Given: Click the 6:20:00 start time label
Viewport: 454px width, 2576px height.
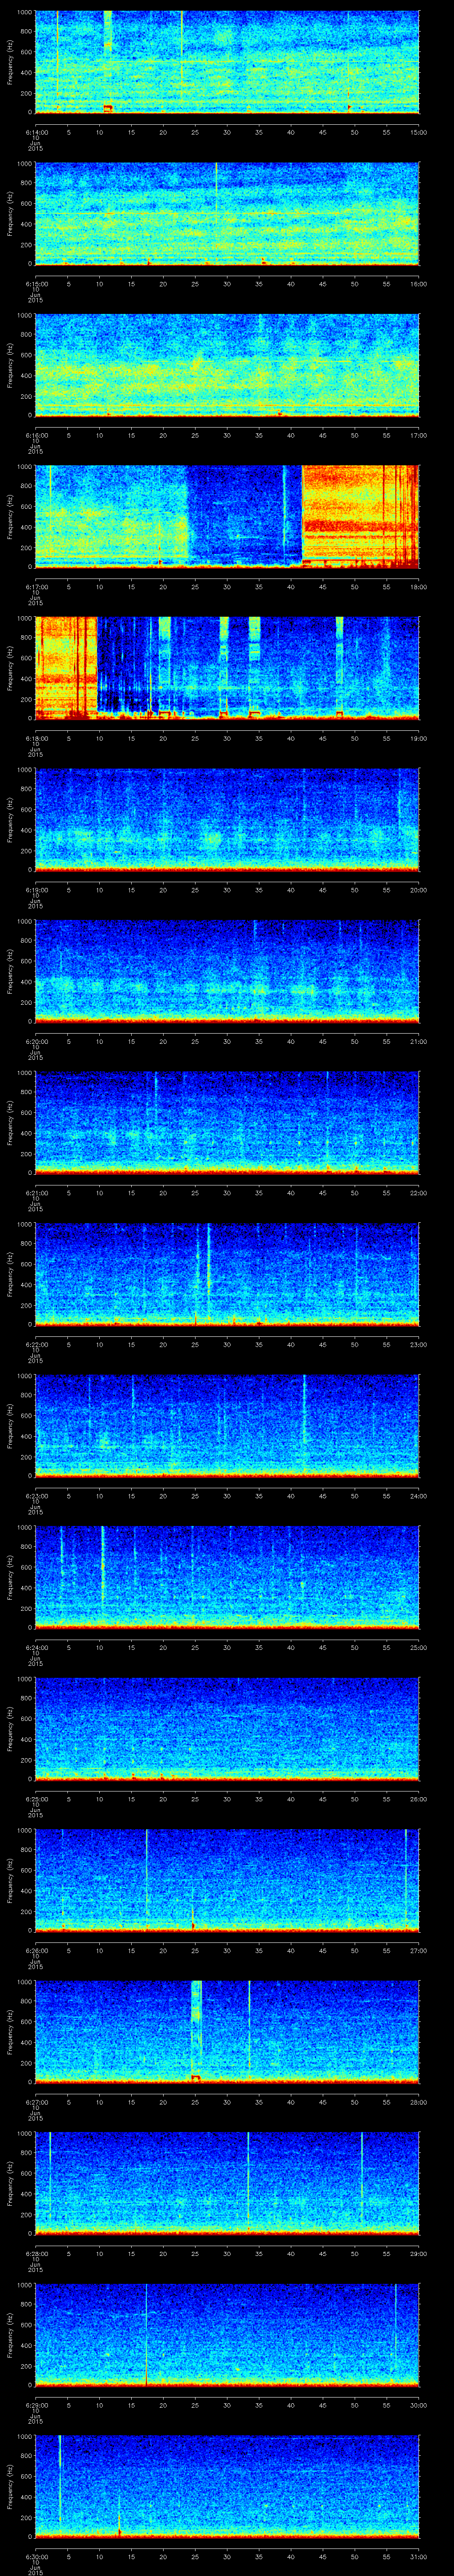Looking at the screenshot, I should tap(36, 1041).
